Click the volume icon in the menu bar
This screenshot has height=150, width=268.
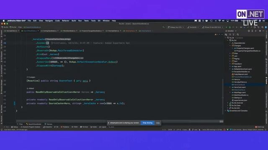pyautogui.click(x=223, y=21)
